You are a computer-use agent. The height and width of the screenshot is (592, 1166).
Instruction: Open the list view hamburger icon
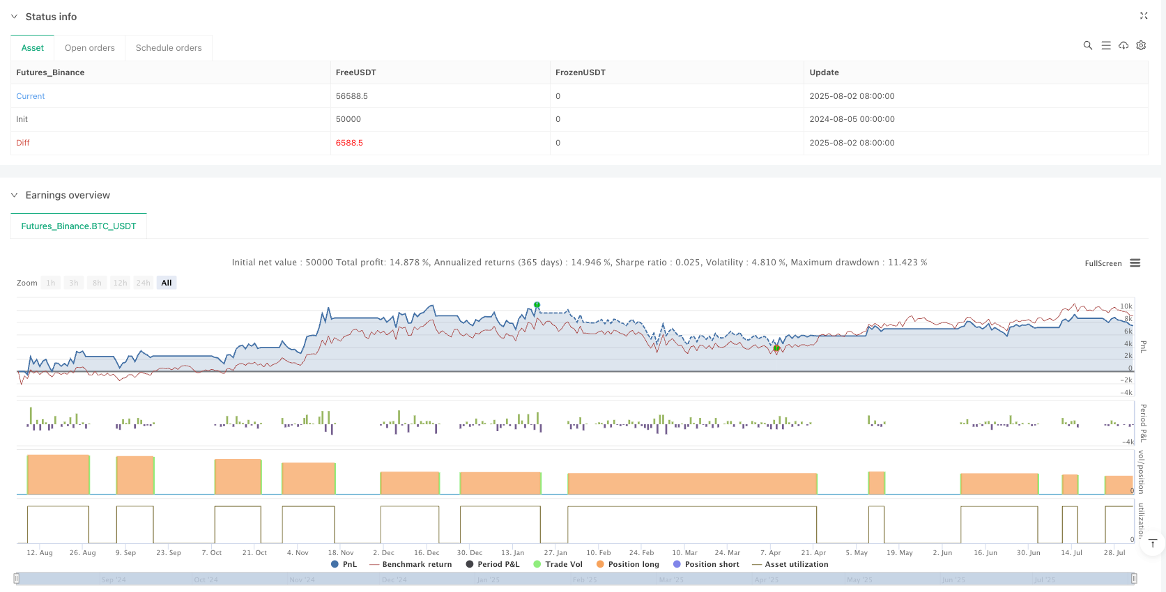tap(1105, 45)
